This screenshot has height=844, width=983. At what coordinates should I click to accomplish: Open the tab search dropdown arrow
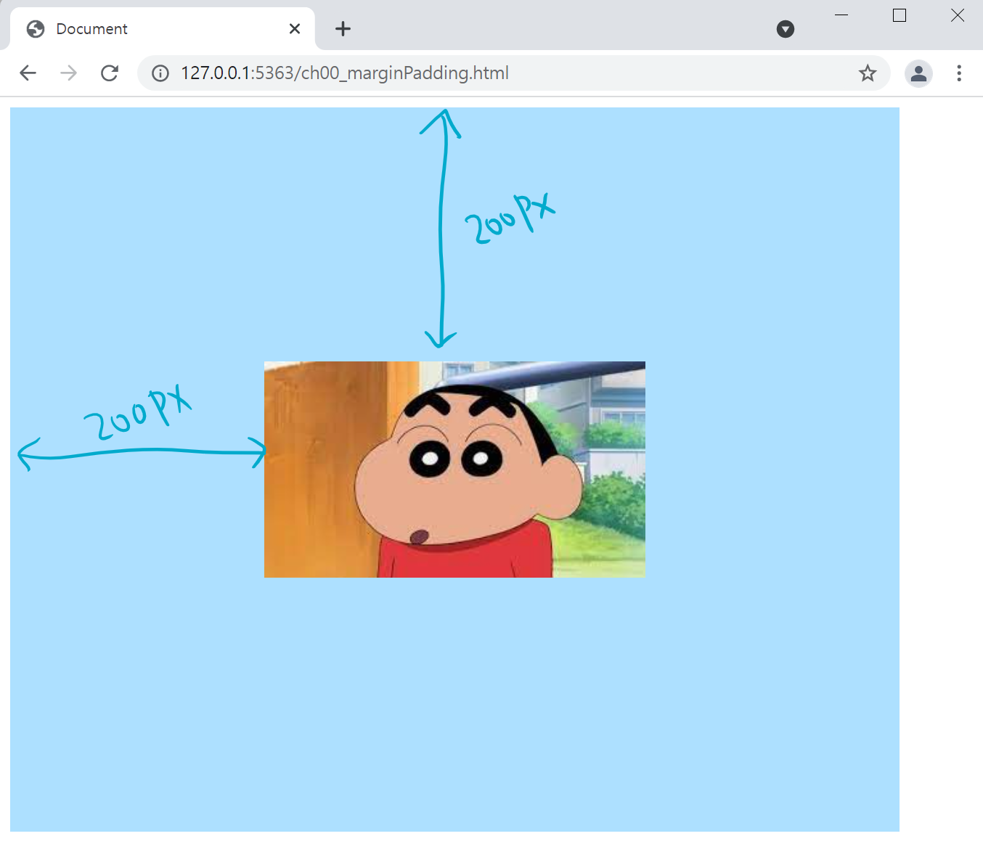pyautogui.click(x=786, y=29)
